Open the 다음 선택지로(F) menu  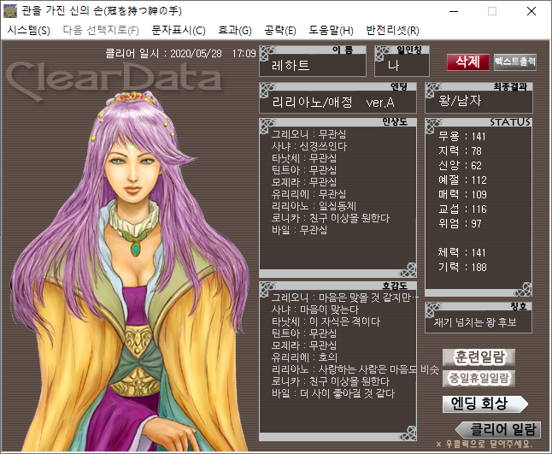tap(101, 30)
